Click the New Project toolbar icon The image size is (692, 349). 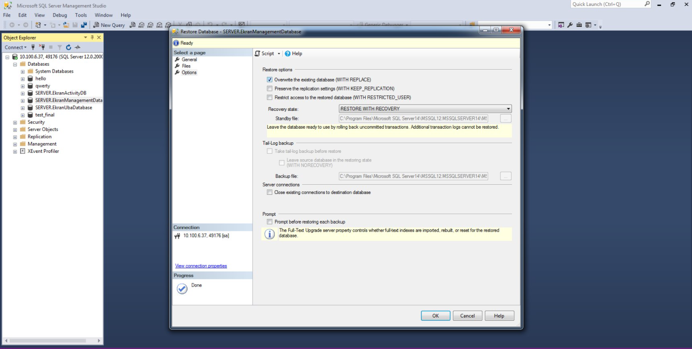click(38, 25)
